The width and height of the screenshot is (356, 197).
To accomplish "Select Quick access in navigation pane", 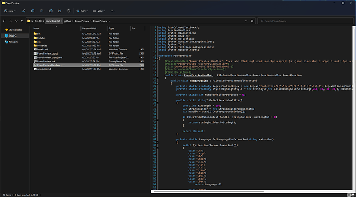I will (x=15, y=30).
